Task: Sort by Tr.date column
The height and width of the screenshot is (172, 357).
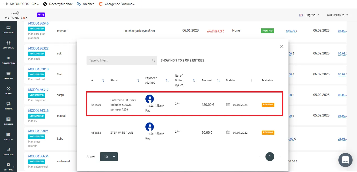Action: click(x=252, y=81)
